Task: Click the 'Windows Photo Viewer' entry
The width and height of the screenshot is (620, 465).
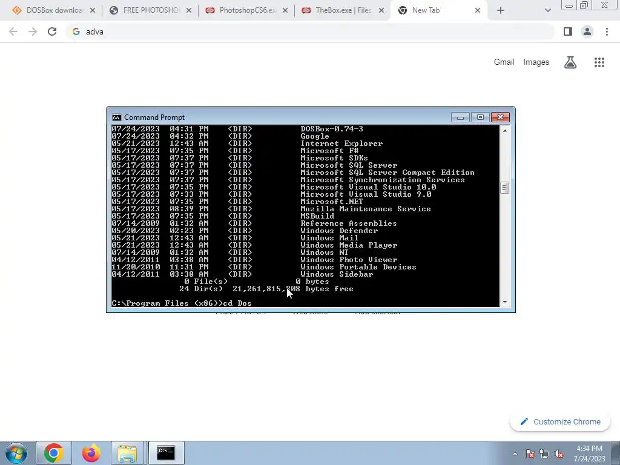Action: click(x=349, y=260)
